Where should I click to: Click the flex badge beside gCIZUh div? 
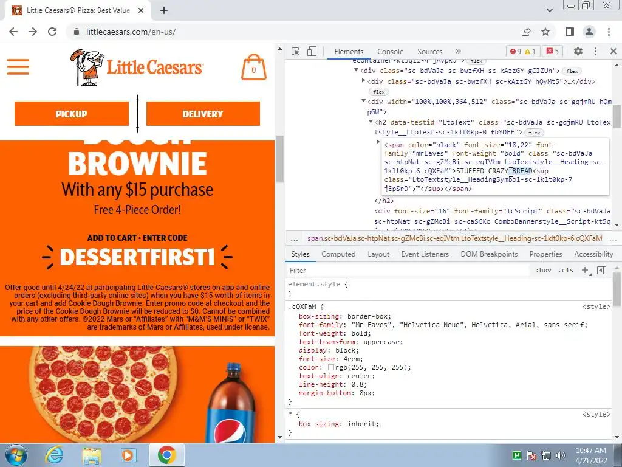pyautogui.click(x=572, y=71)
